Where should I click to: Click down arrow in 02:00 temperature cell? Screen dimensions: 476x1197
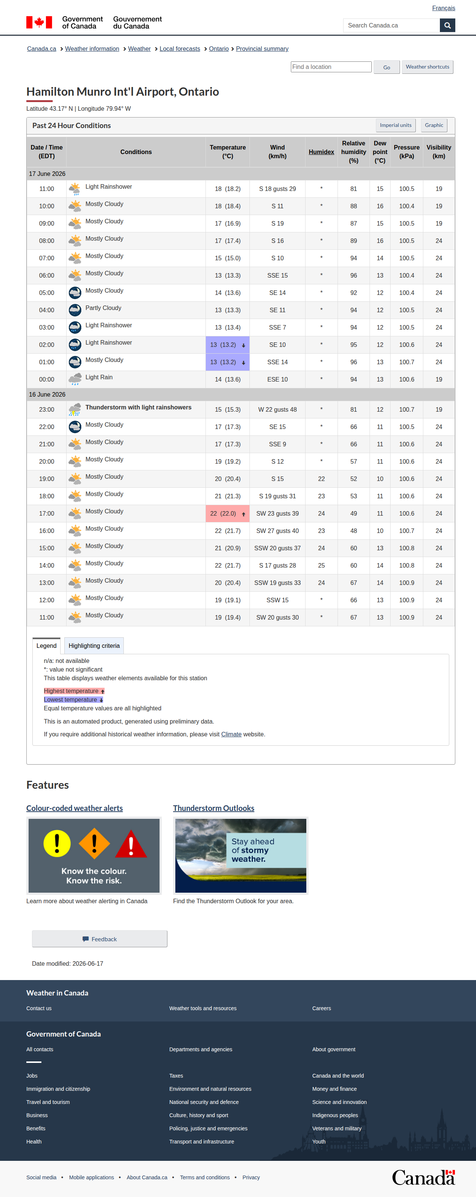243,345
